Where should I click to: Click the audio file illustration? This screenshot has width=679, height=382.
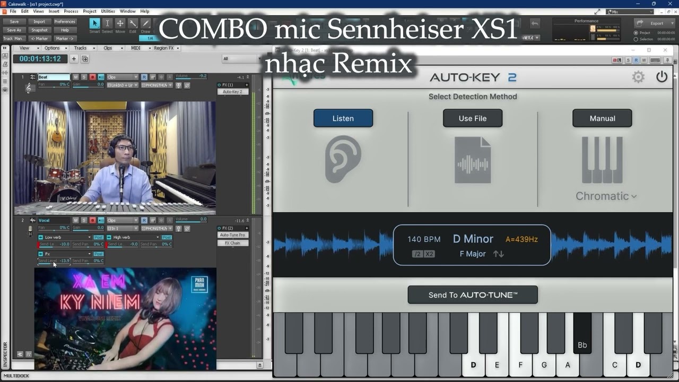click(473, 160)
